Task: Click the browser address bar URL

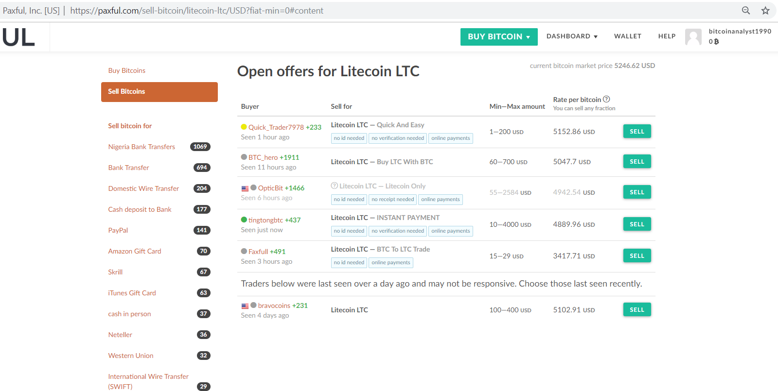Action: [196, 11]
